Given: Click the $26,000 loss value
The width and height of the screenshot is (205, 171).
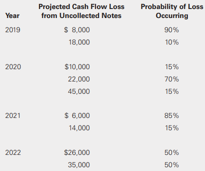Looking at the screenshot, I should pos(77,153).
